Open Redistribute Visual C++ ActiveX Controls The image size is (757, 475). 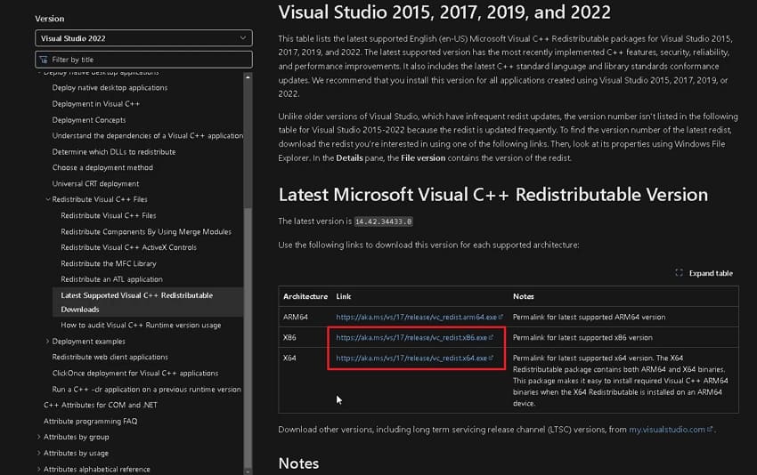point(128,247)
